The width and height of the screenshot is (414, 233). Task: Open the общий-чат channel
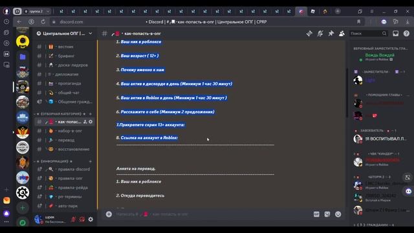point(65,93)
